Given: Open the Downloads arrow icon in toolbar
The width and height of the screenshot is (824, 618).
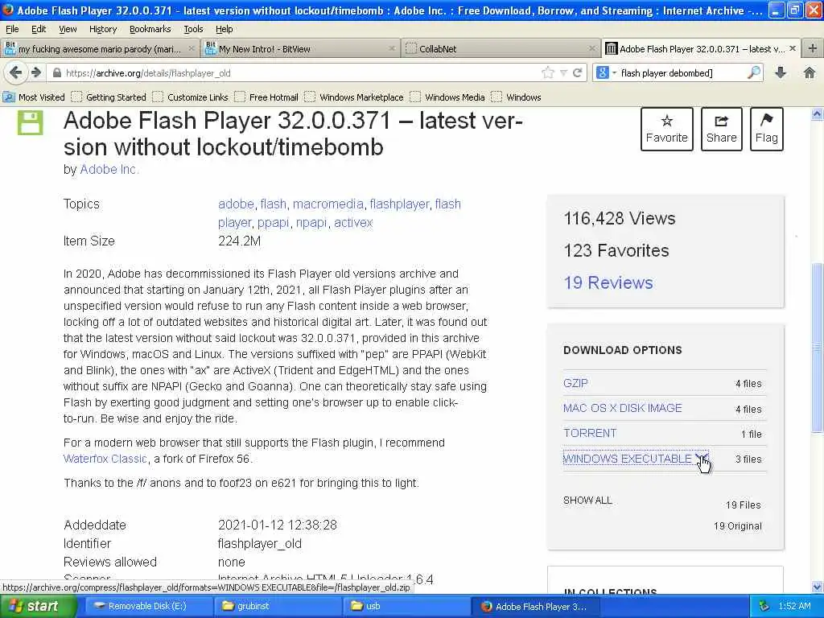Looking at the screenshot, I should pos(781,72).
